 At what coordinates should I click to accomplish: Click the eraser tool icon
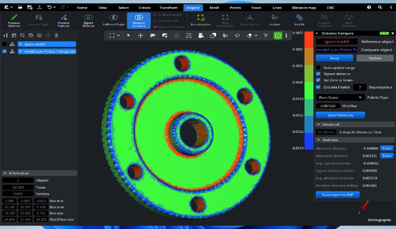click(249, 35)
